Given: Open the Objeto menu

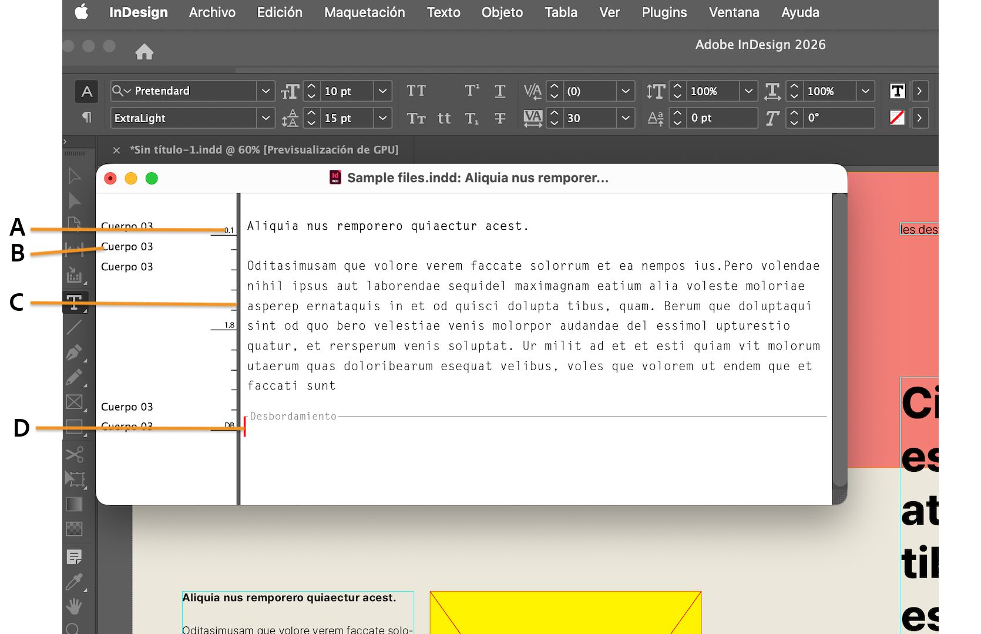Looking at the screenshot, I should coord(502,12).
